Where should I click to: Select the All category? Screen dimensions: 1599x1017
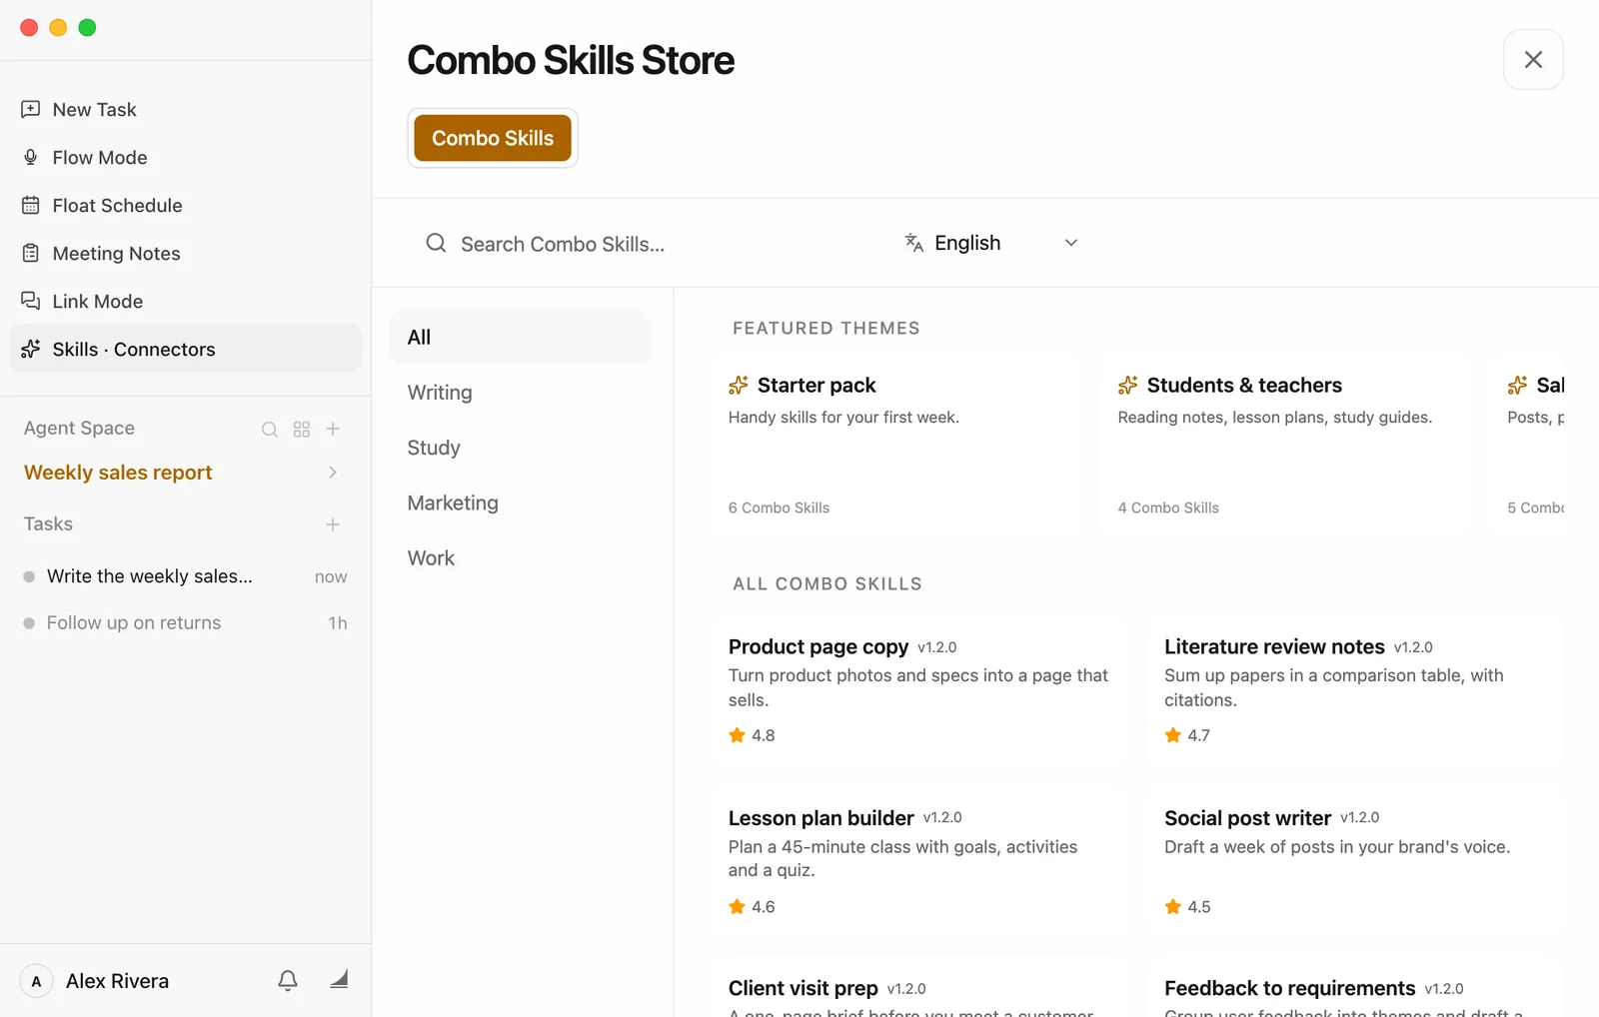(x=520, y=338)
